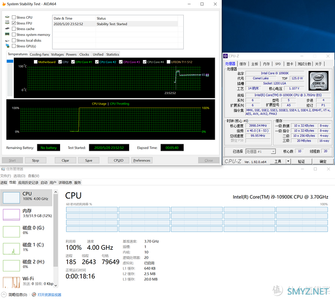Open the 工具 dropdown arrow in CPU-Z
The image size is (335, 301).
(288, 161)
